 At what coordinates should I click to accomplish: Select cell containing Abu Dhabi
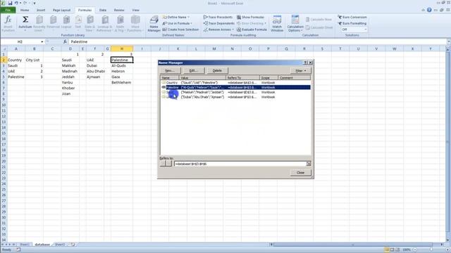(x=96, y=71)
